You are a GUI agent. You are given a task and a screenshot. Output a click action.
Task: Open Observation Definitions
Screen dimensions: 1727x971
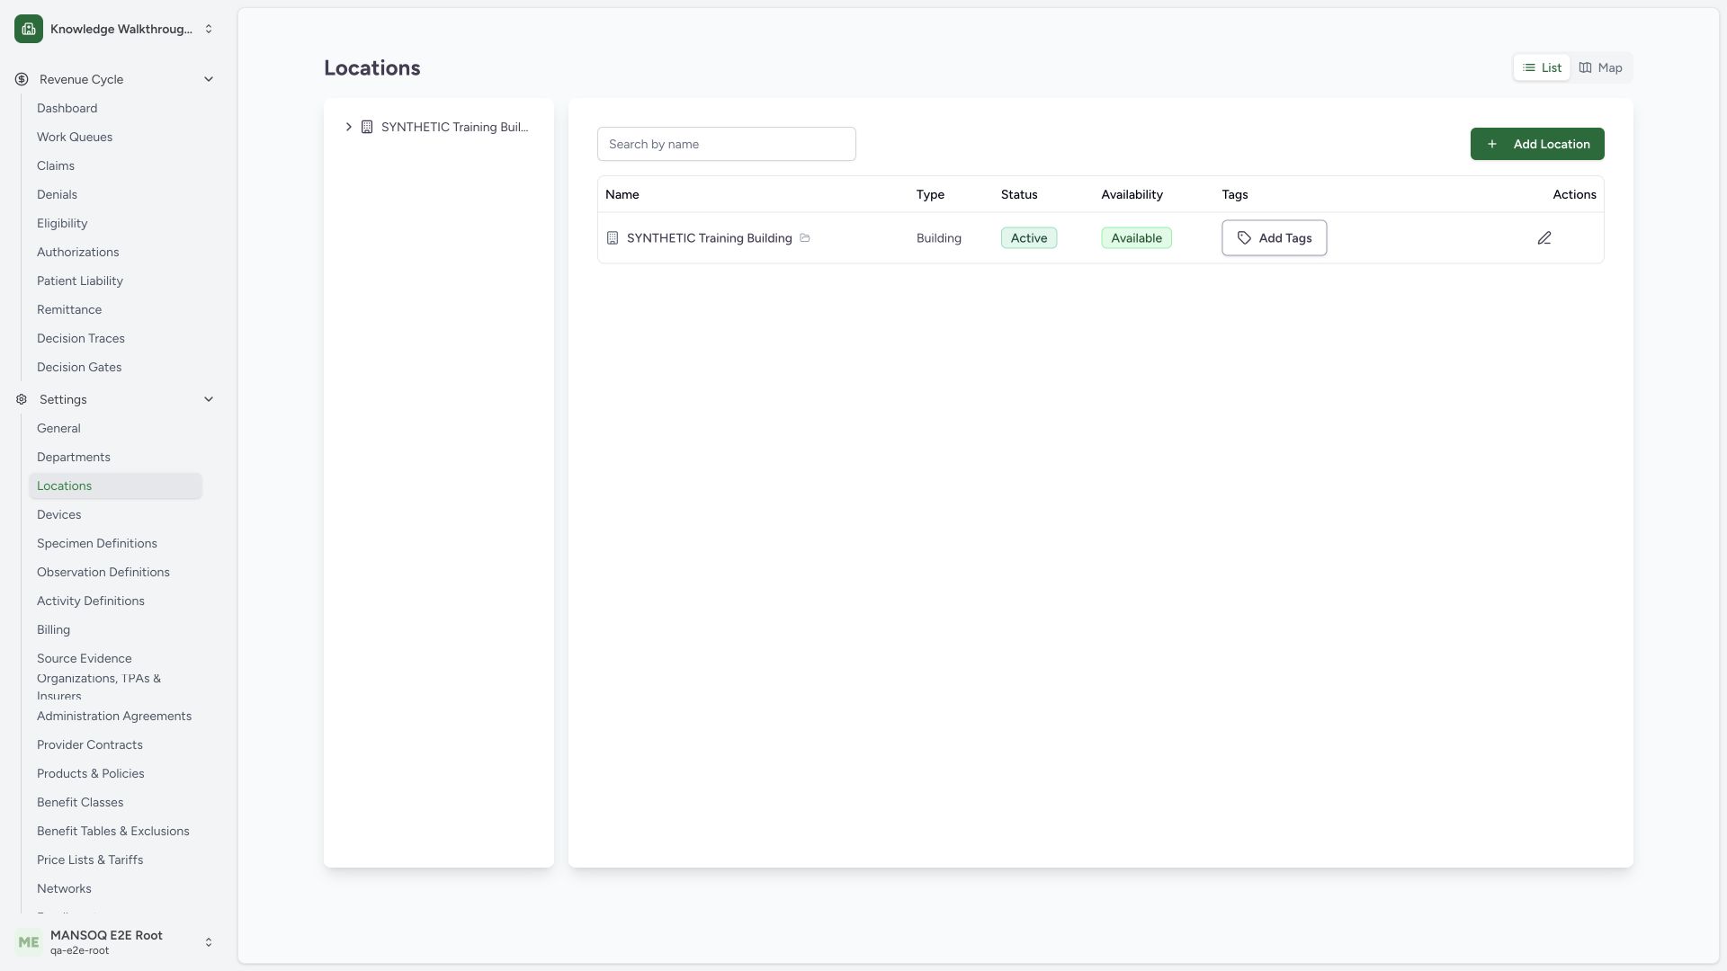pos(115,572)
